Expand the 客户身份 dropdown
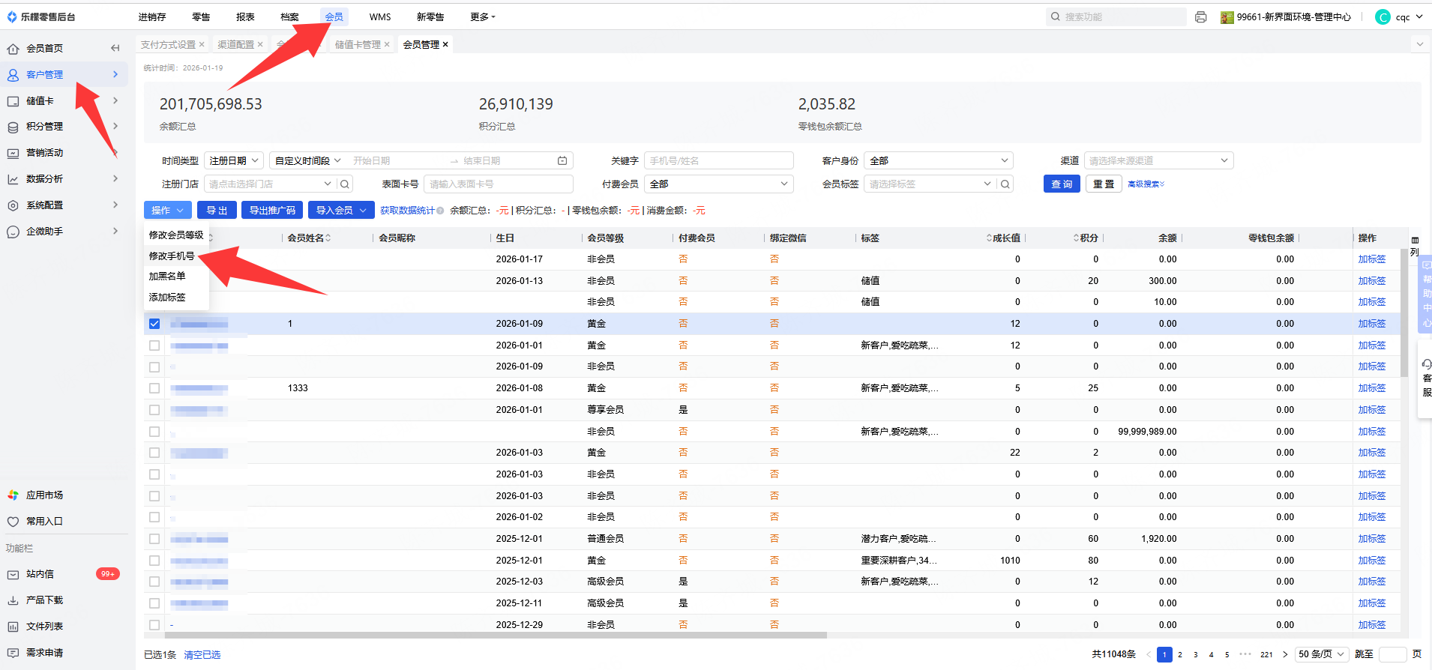 coord(938,161)
